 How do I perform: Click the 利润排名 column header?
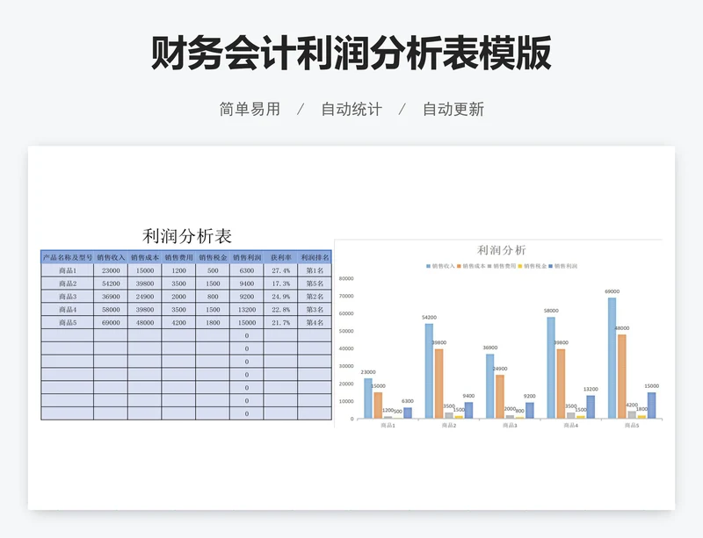pyautogui.click(x=315, y=257)
